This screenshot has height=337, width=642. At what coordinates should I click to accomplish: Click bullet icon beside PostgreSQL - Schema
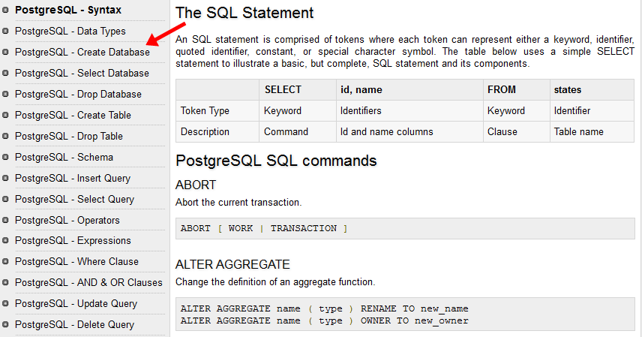(7, 158)
